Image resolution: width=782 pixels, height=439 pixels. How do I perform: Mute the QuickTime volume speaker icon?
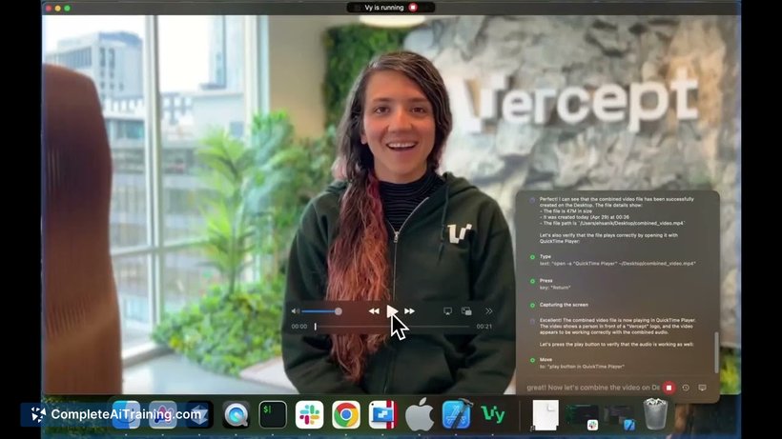tap(296, 311)
